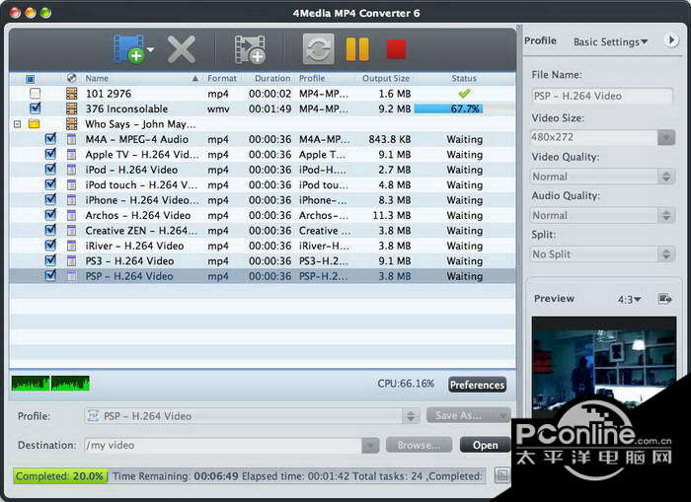
Task: Uncheck the 376 Inconsolable checkbox
Action: tap(35, 108)
